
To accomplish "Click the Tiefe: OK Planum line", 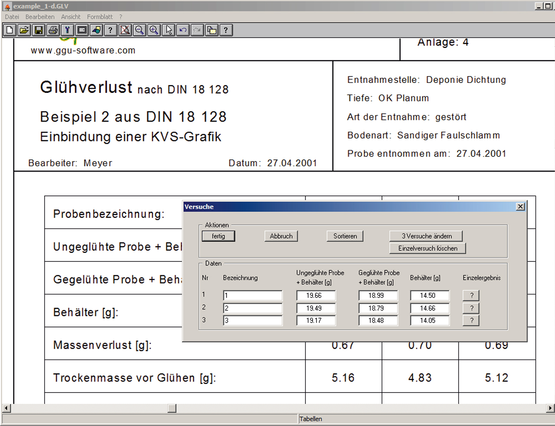I will click(x=388, y=98).
